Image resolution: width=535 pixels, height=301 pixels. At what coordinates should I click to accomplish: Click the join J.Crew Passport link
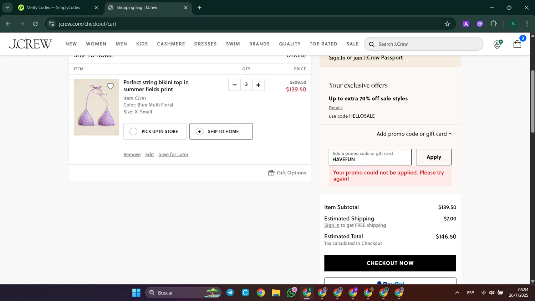(x=358, y=58)
